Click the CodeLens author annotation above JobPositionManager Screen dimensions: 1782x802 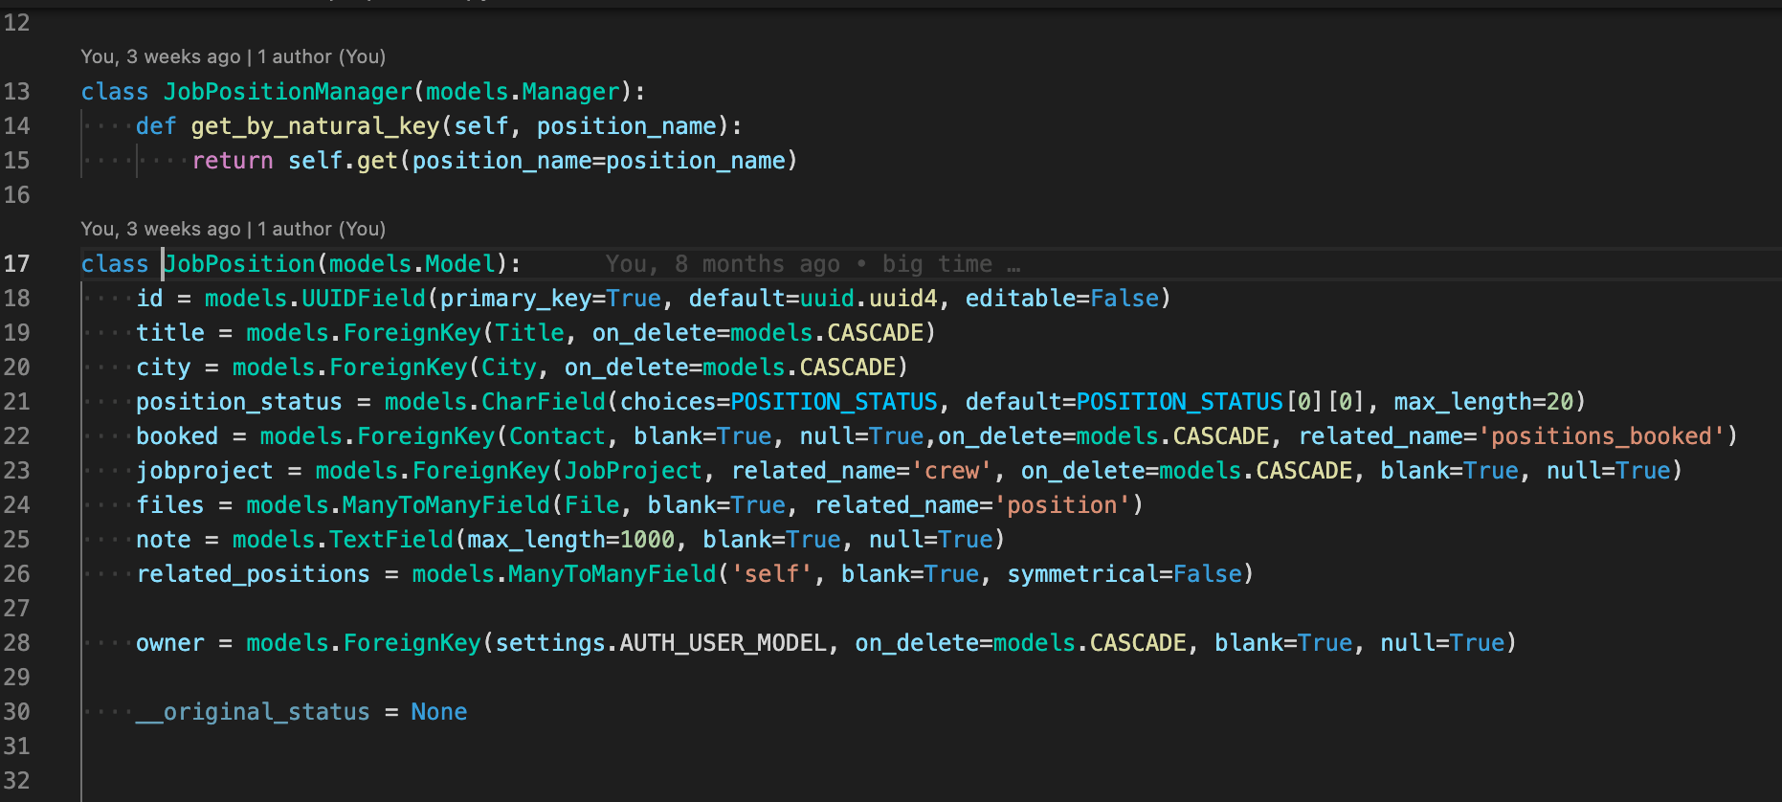pos(234,56)
